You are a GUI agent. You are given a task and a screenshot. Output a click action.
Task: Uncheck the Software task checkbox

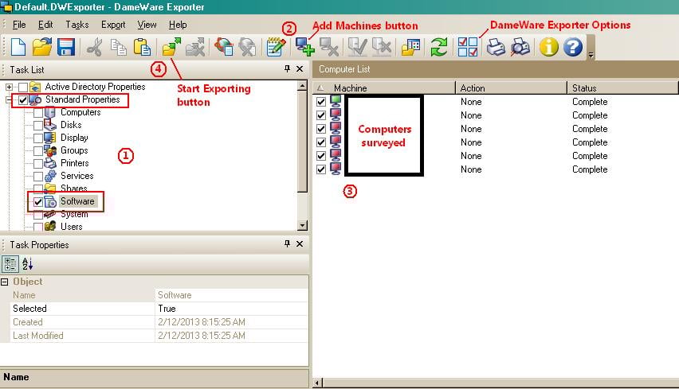coord(38,202)
